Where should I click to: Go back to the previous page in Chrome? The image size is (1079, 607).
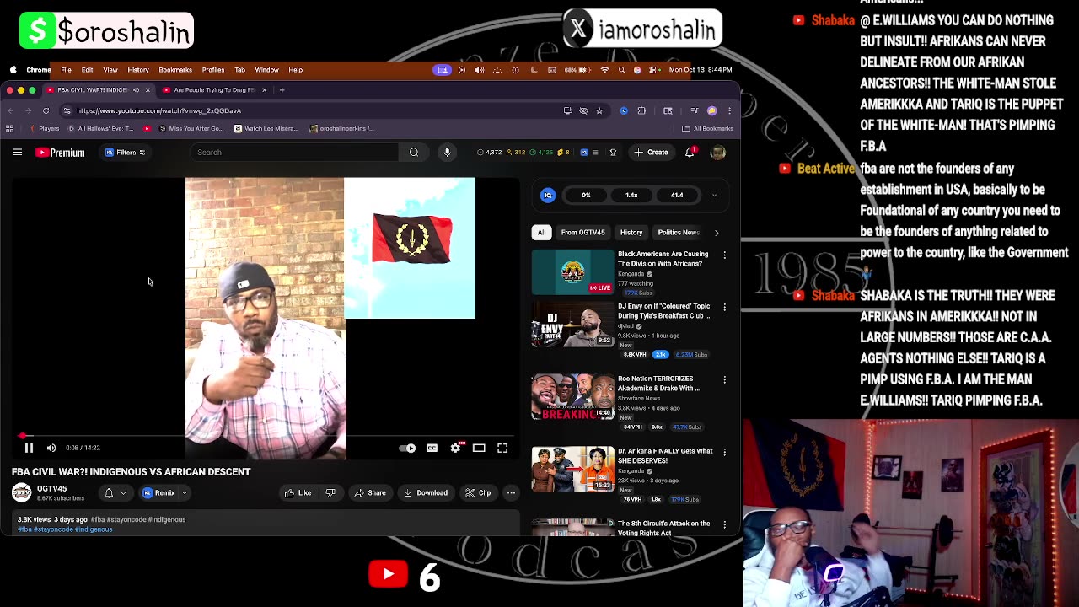10,110
